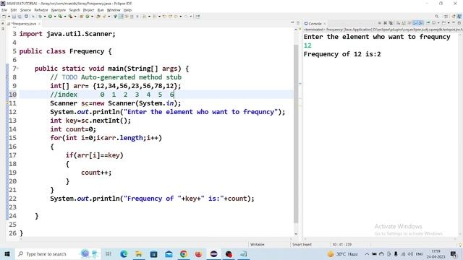Click the Coverage run icon in toolbar
This screenshot has width=463, height=260.
coord(60,17)
